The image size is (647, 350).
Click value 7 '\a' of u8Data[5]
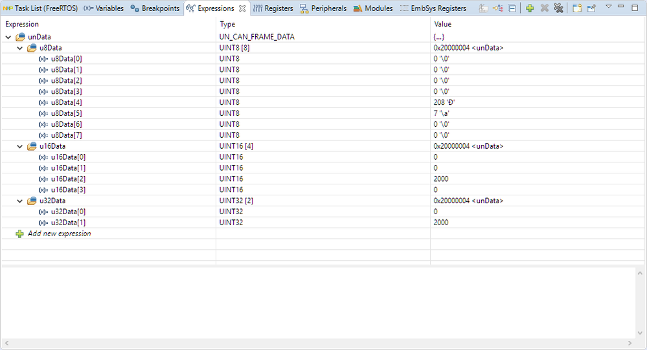pos(441,113)
